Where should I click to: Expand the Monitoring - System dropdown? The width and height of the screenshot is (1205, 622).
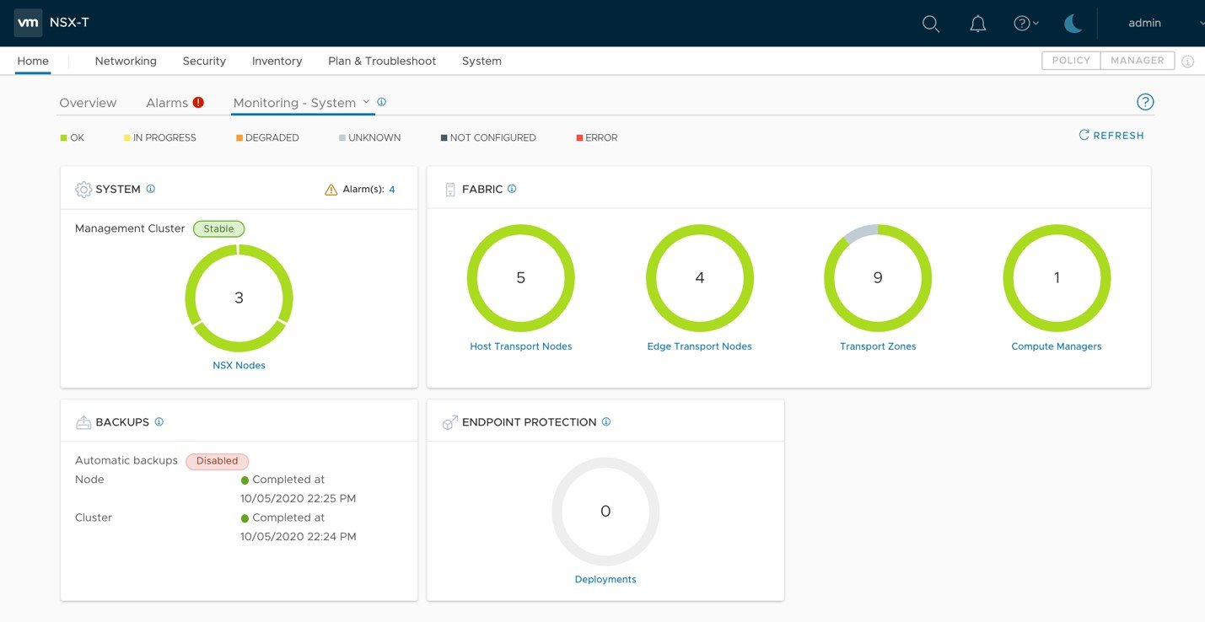(x=366, y=102)
